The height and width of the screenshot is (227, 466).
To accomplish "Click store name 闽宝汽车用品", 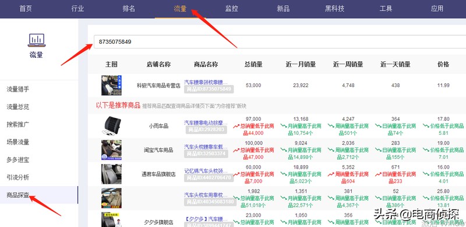I will [x=158, y=150].
